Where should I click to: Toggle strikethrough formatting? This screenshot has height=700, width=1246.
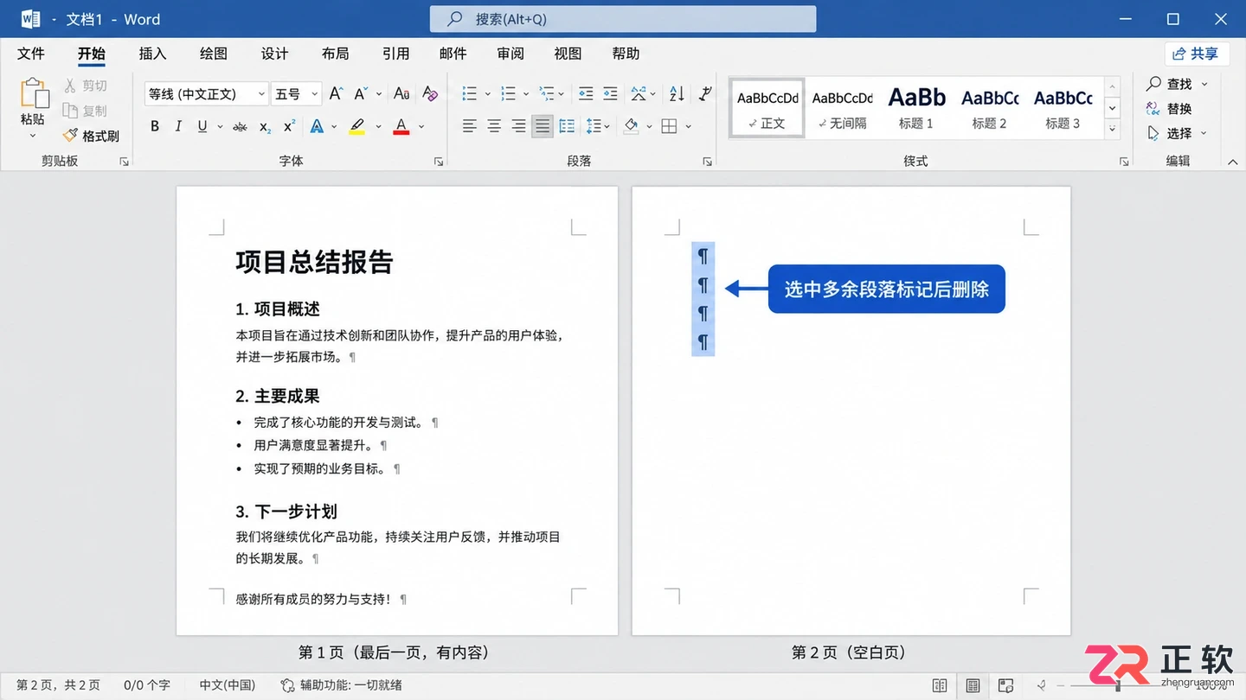pos(241,127)
